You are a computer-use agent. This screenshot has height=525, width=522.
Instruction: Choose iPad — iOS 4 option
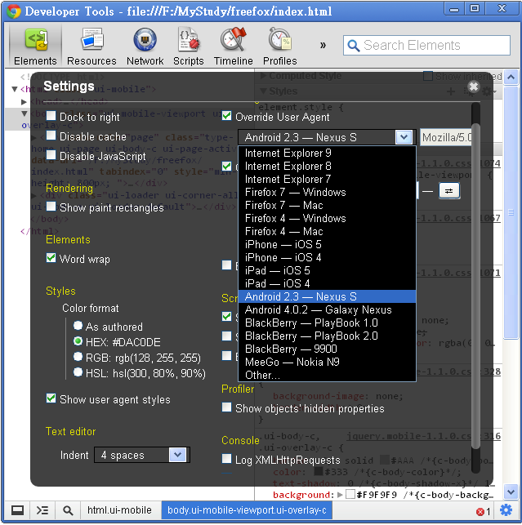pos(327,283)
